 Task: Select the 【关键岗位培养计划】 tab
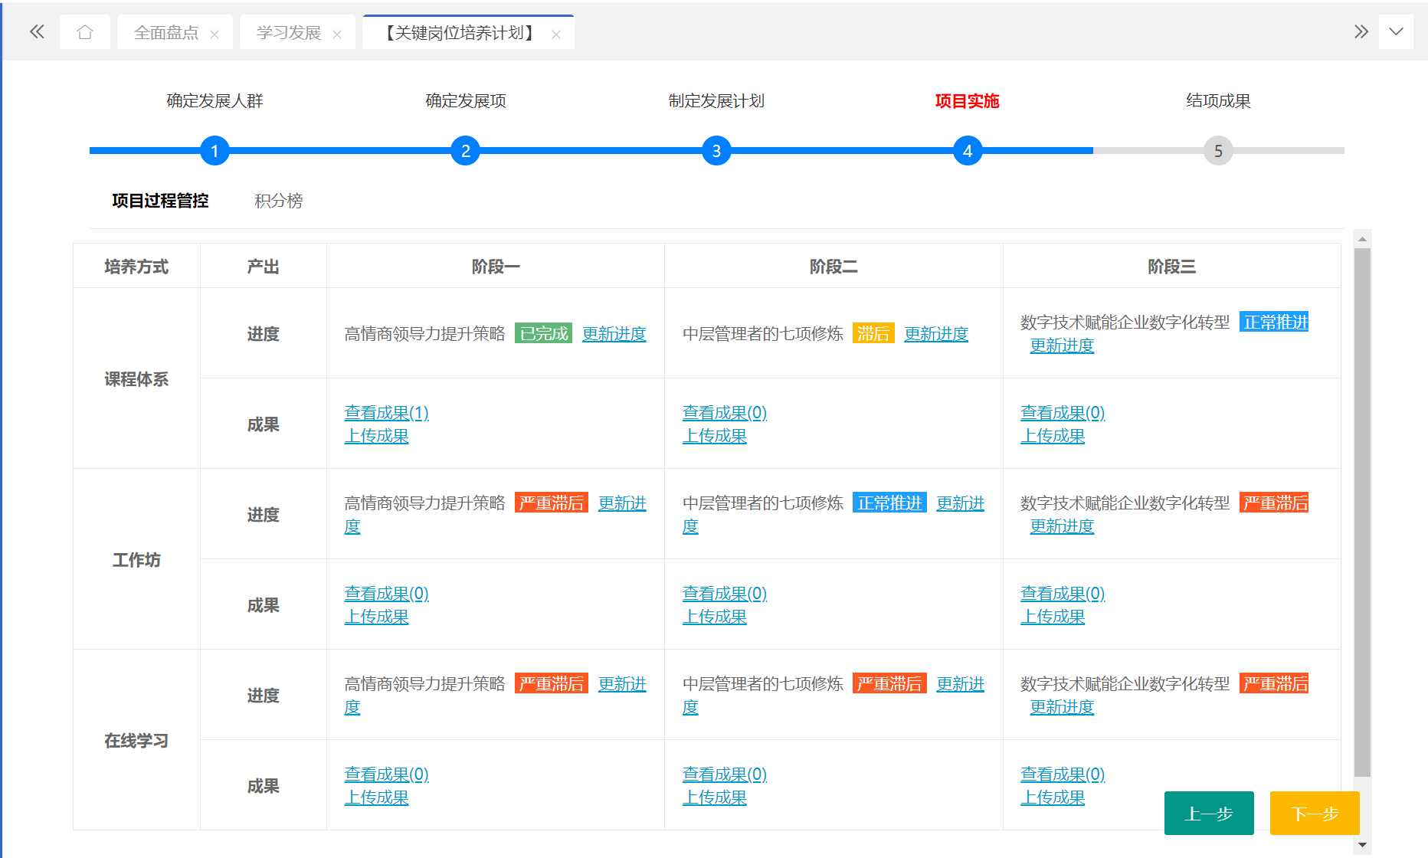(459, 33)
